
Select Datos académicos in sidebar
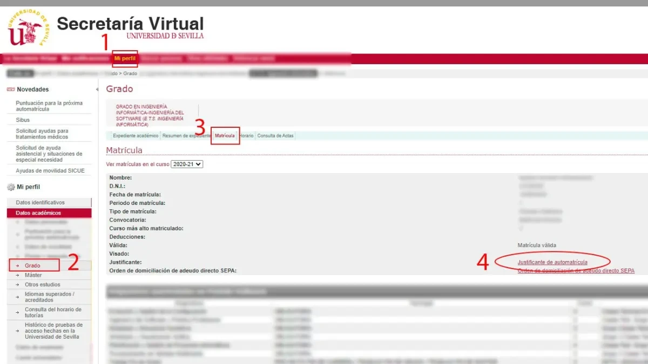(x=49, y=213)
